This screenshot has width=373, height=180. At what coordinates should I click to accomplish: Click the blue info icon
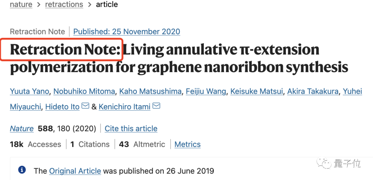pyautogui.click(x=22, y=170)
